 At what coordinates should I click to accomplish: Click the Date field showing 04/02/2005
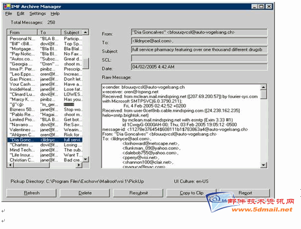click(x=198, y=67)
